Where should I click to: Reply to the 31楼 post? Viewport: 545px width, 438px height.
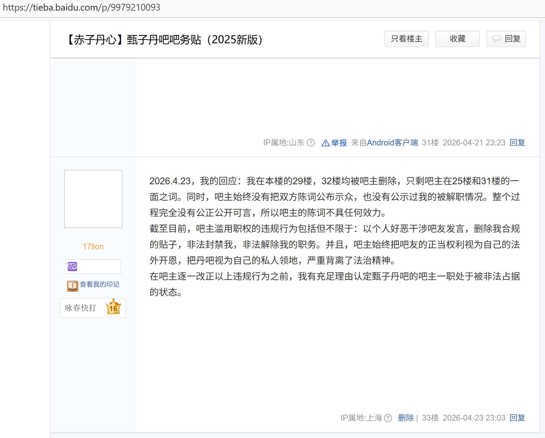[517, 143]
